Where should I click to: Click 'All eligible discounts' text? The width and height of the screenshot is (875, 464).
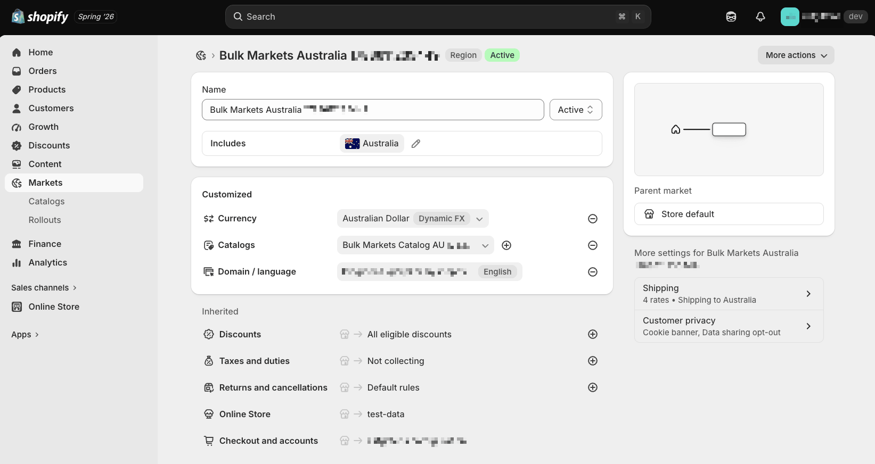[410, 334]
